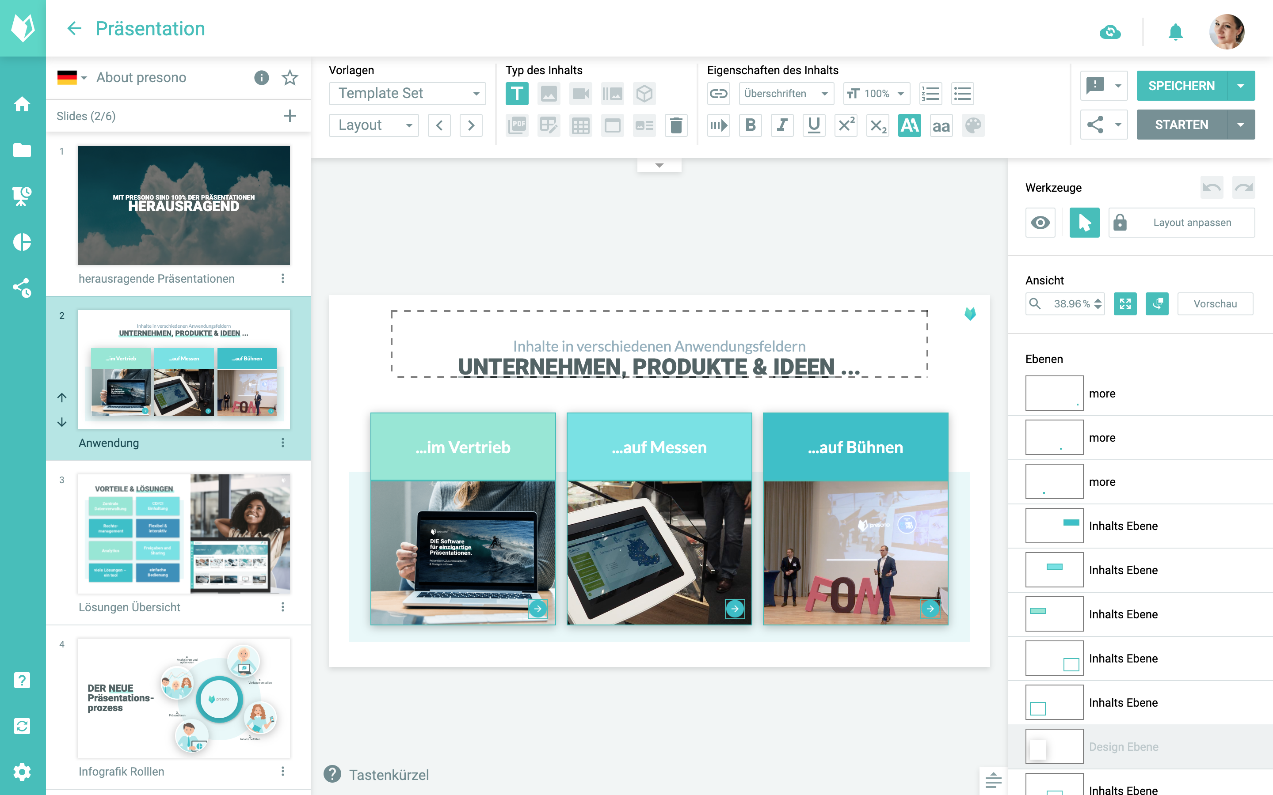1273x795 pixels.
Task: Open options menu for Anwendung slide
Action: pos(283,443)
